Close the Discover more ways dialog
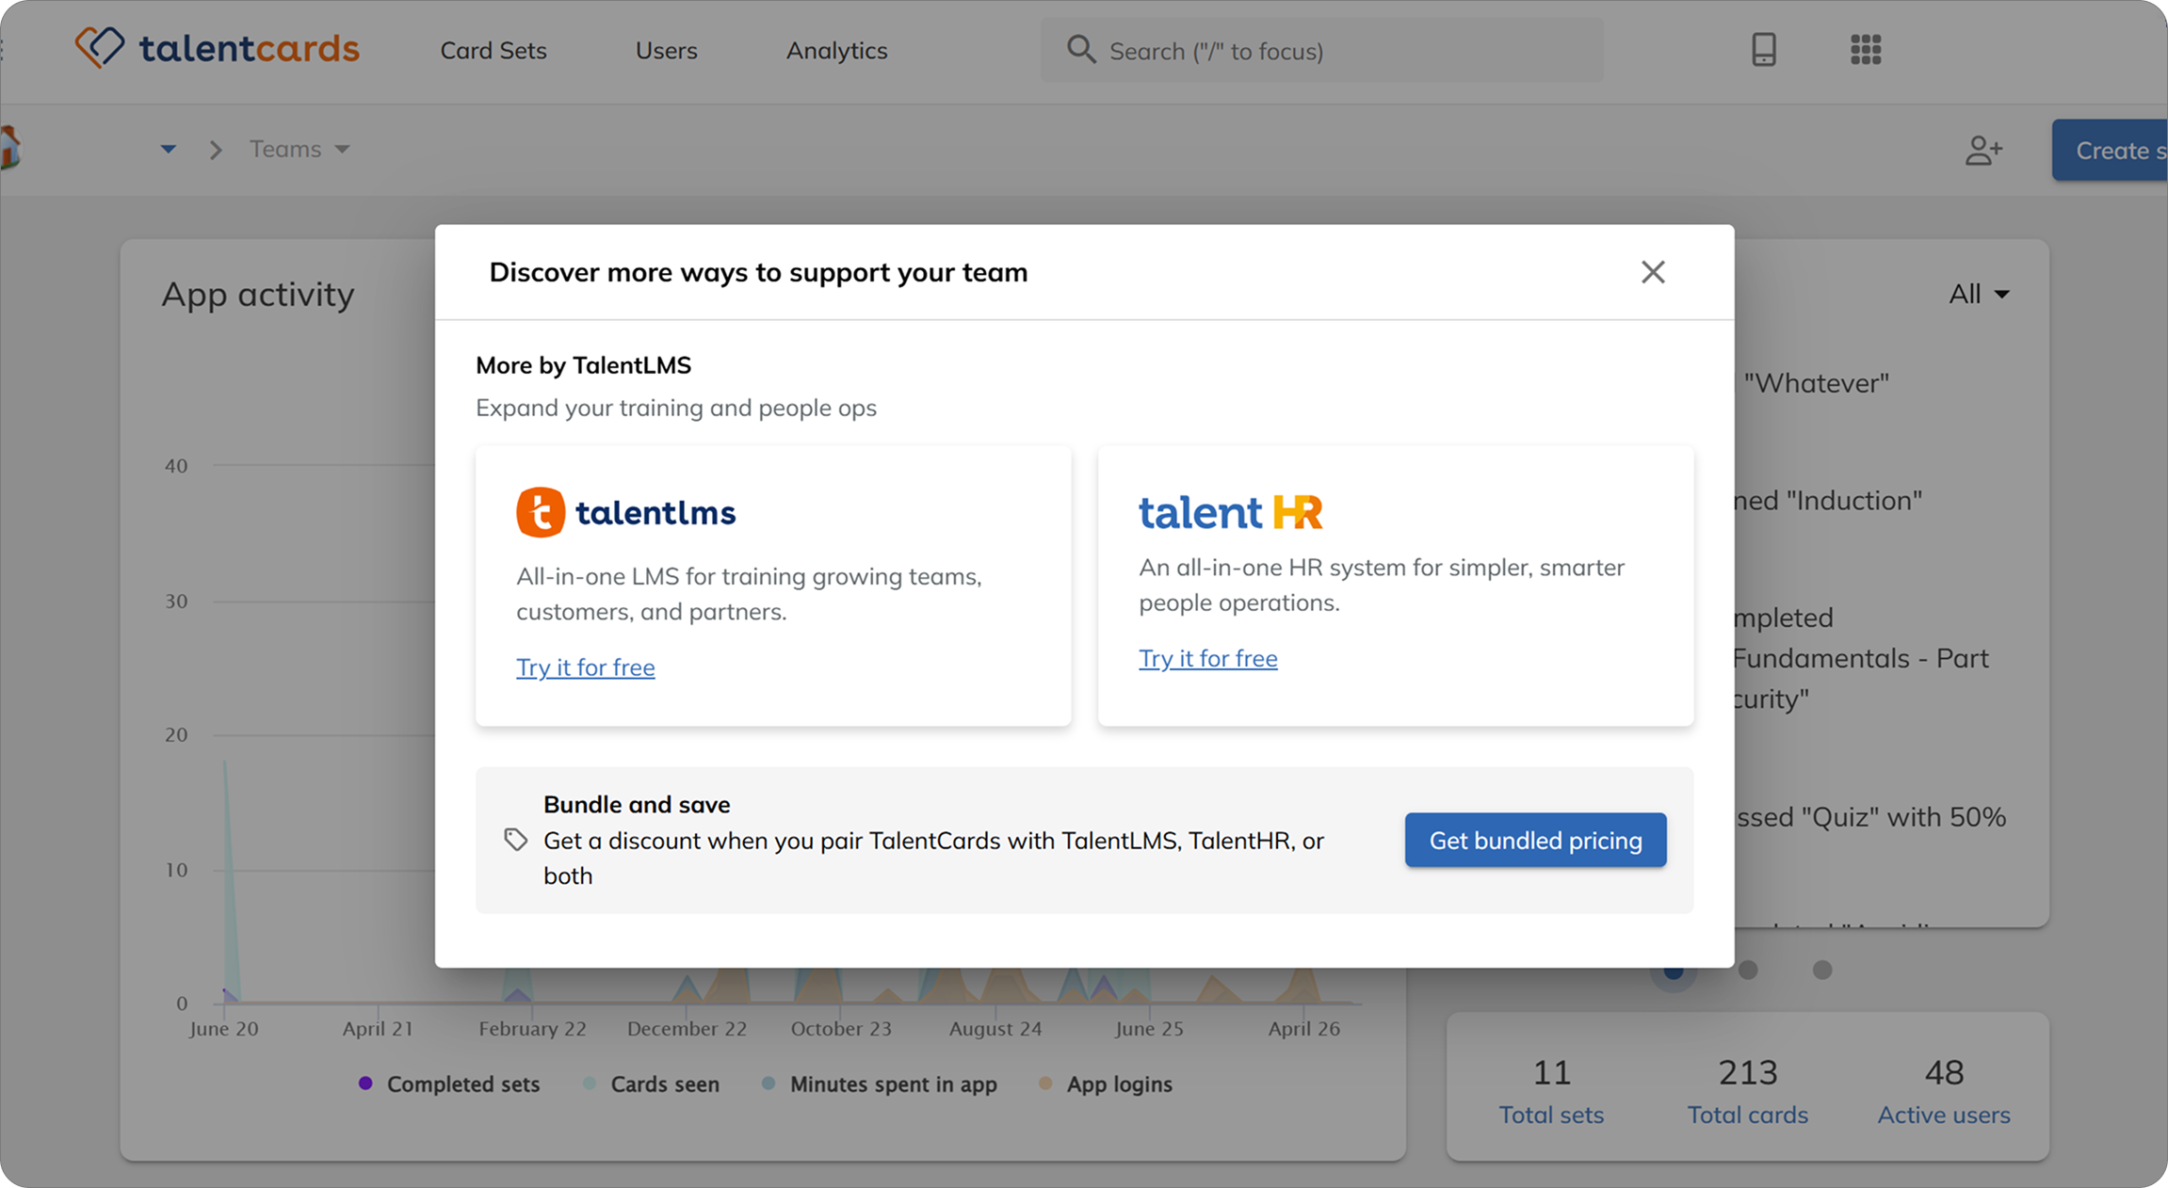Image resolution: width=2168 pixels, height=1188 pixels. 1653,272
